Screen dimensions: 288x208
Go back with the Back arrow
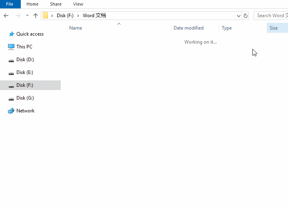click(6, 16)
